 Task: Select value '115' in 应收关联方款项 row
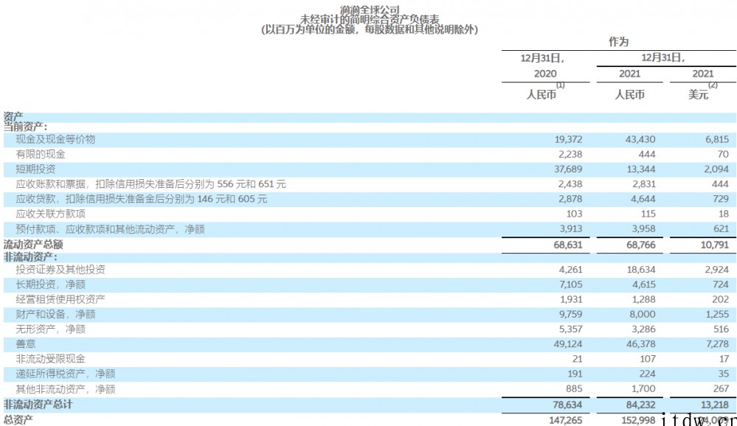(648, 214)
